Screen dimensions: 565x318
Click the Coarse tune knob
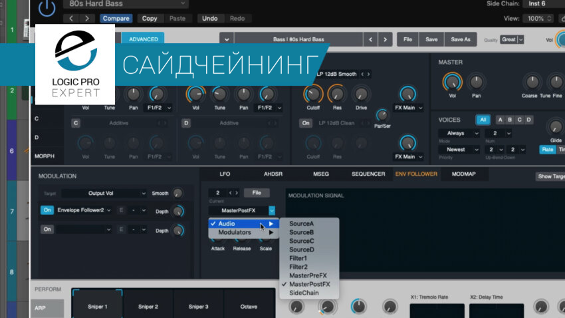pos(532,82)
